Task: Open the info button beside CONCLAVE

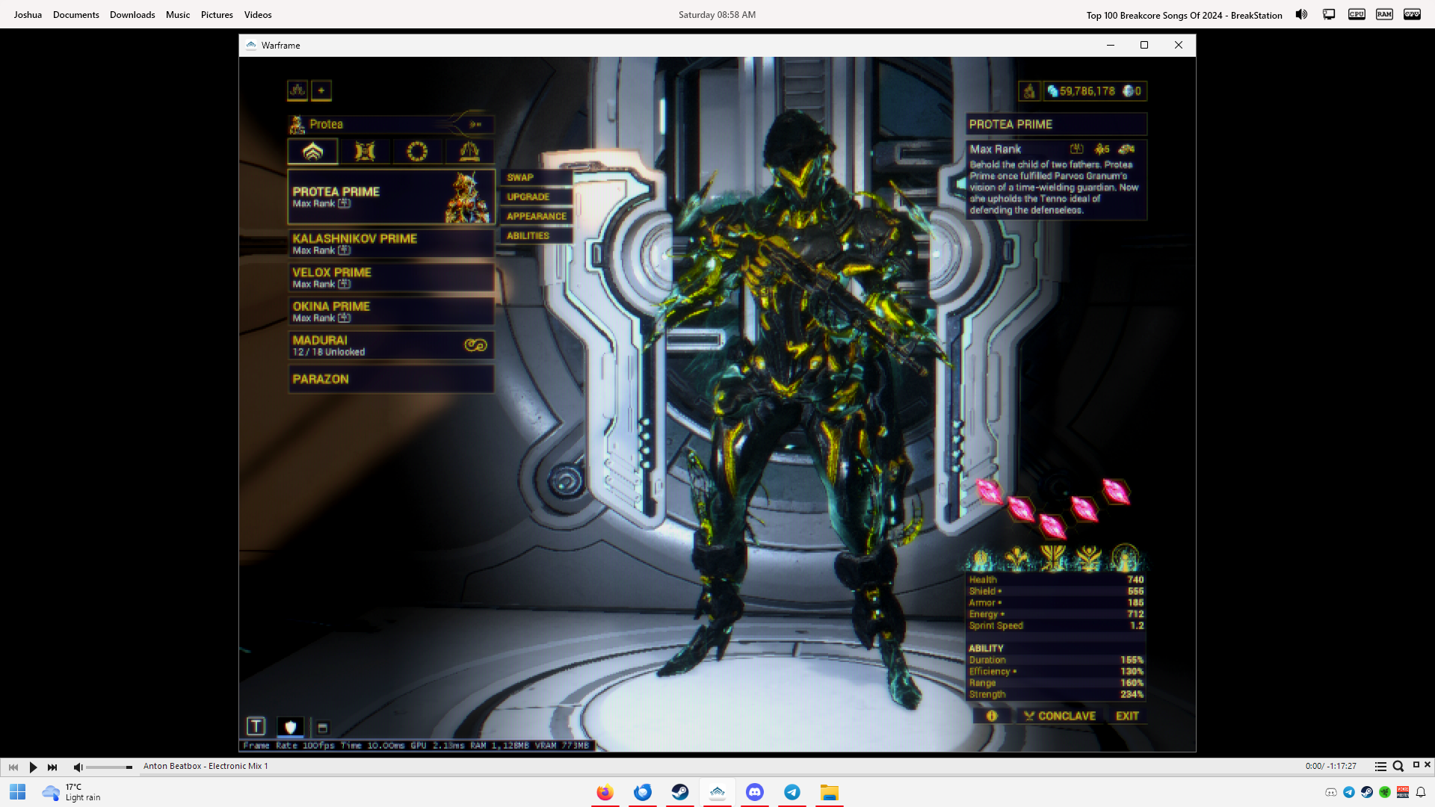Action: [x=992, y=716]
